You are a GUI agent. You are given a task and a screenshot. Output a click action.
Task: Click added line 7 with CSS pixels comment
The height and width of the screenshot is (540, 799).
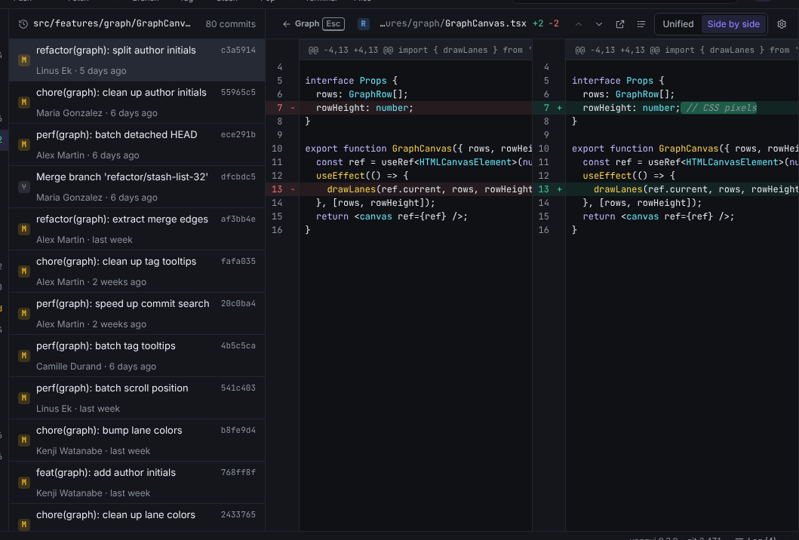pyautogui.click(x=666, y=108)
